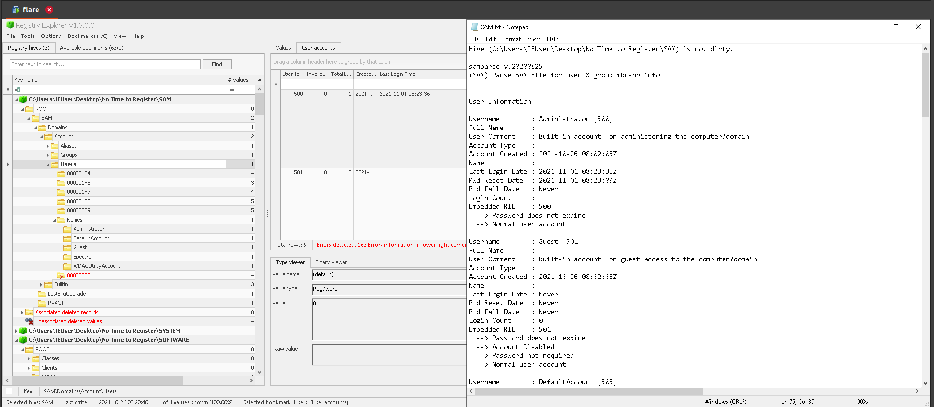The image size is (934, 407).
Task: Sort by the Key name column header
Action: tap(119, 80)
